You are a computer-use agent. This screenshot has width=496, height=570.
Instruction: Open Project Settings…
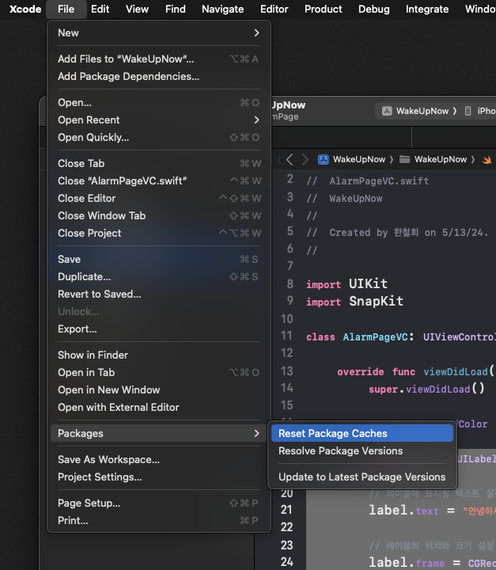coord(159,477)
